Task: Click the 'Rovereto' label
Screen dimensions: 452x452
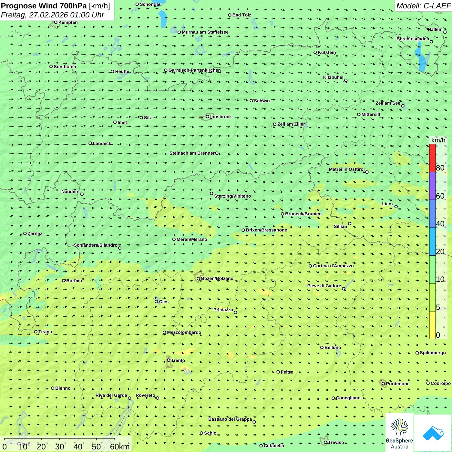Action: point(145,395)
